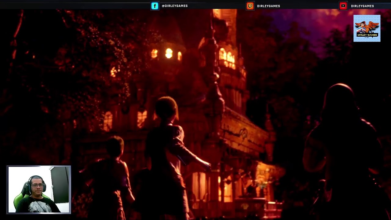The width and height of the screenshot is (391, 220).
Task: Click the Facebook icon in top bar
Action: pyautogui.click(x=155, y=6)
